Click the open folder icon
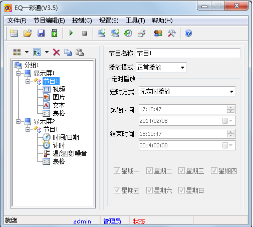The height and width of the screenshot is (227, 253). (28, 33)
